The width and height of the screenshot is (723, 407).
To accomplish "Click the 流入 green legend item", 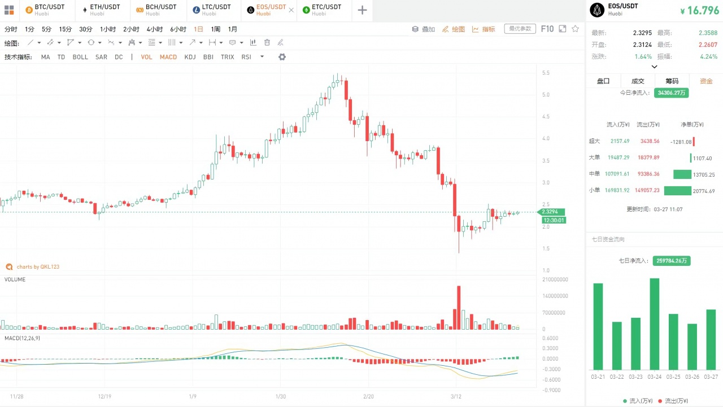I will (638, 401).
